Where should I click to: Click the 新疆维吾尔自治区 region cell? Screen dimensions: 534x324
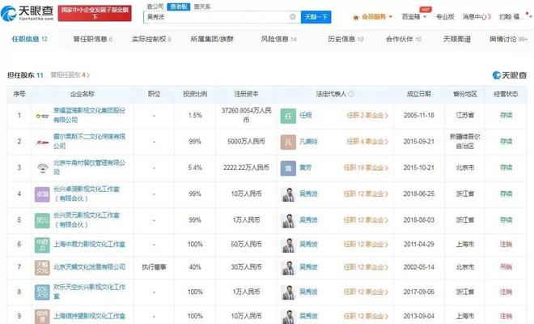(x=465, y=142)
